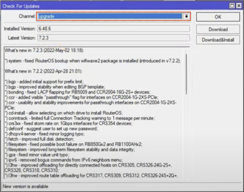Click the "Check For Updates" title bar text
The image size is (244, 192).
(21, 6)
